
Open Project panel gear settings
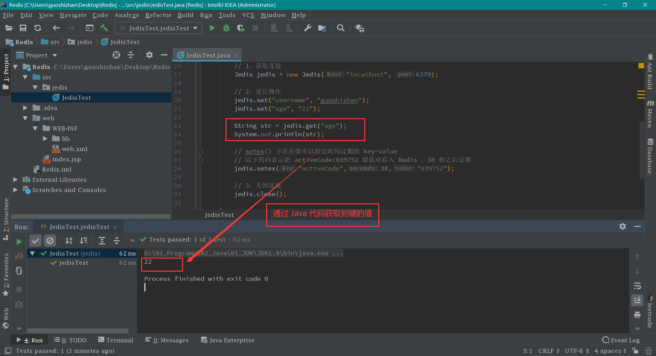(149, 55)
